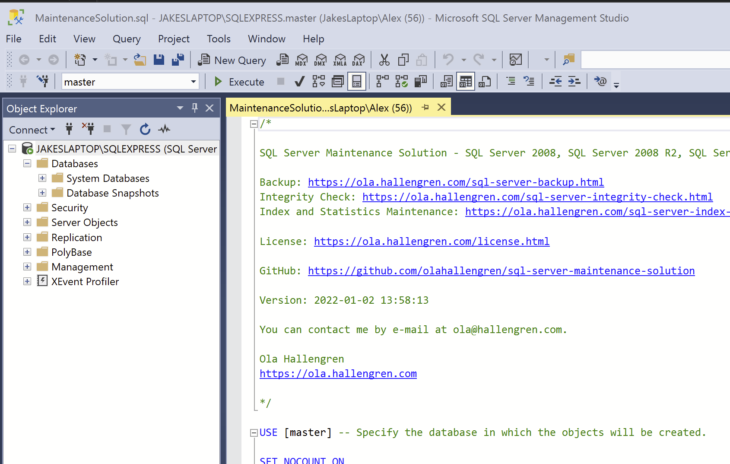Image resolution: width=730 pixels, height=464 pixels.
Task: Open a New Query window
Action: (x=232, y=60)
